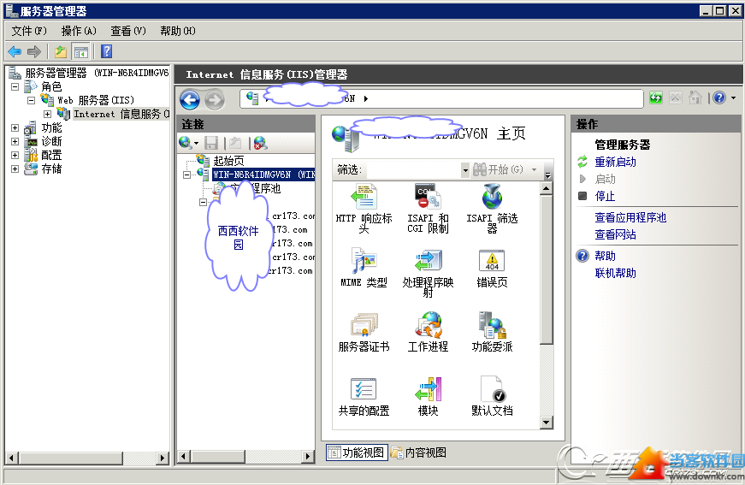Expand the 功能 tree node

pyautogui.click(x=15, y=127)
